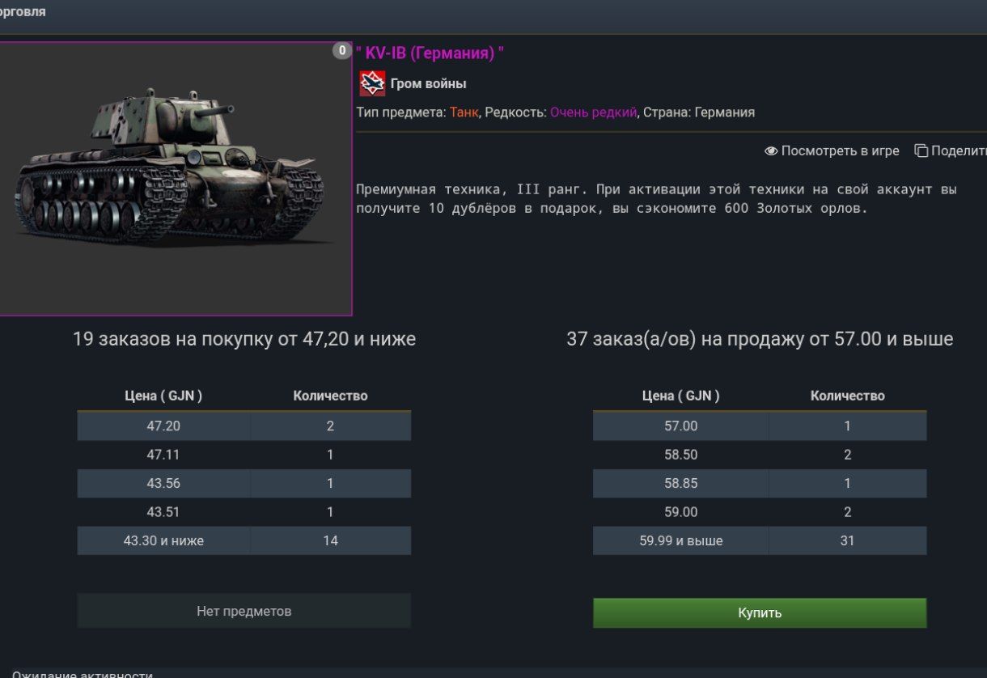The height and width of the screenshot is (678, 987).
Task: Select the 58.85 sell order row
Action: [x=759, y=483]
